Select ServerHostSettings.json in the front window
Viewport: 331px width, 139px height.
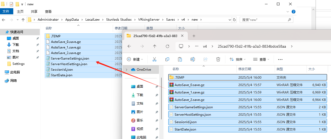[248, 115]
